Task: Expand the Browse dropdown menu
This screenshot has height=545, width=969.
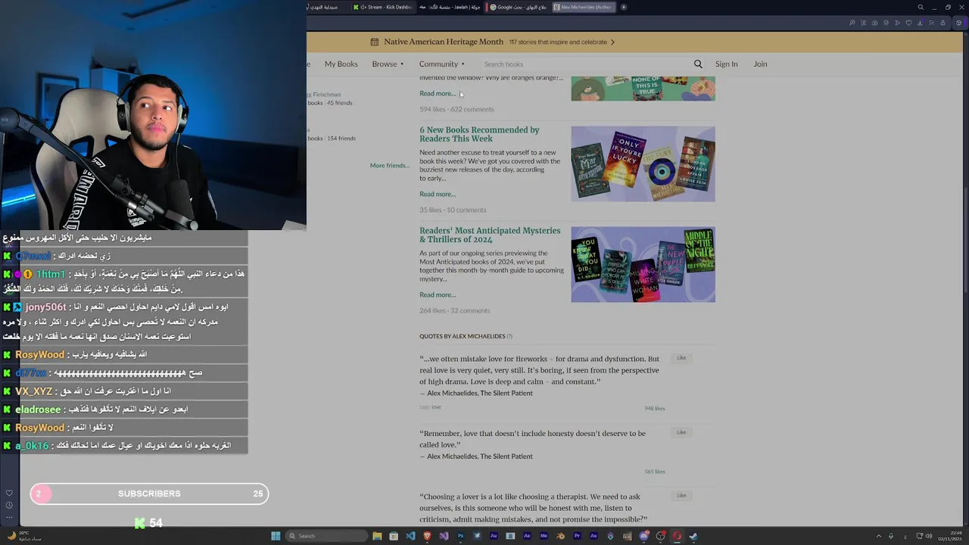Action: pos(388,64)
